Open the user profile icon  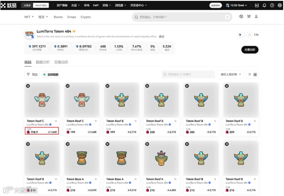tap(256, 16)
